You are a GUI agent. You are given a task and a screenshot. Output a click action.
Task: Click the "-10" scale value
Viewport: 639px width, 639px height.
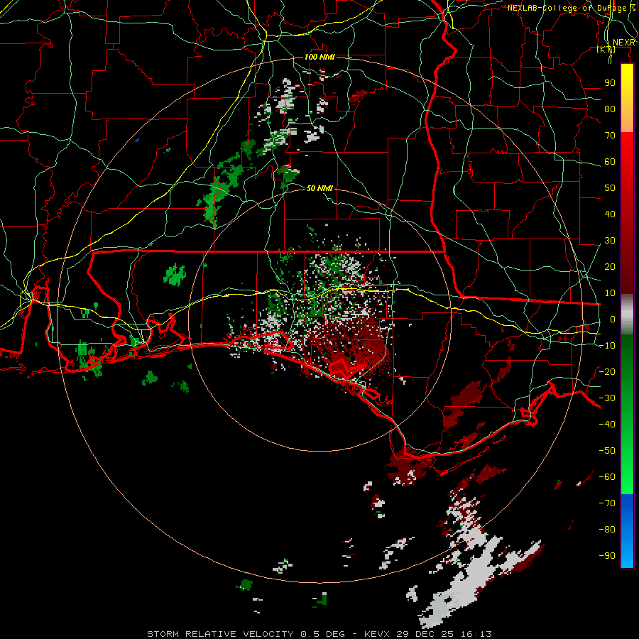(x=607, y=346)
